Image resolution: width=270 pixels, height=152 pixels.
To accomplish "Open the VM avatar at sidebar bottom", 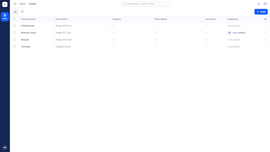I will click(x=5, y=148).
